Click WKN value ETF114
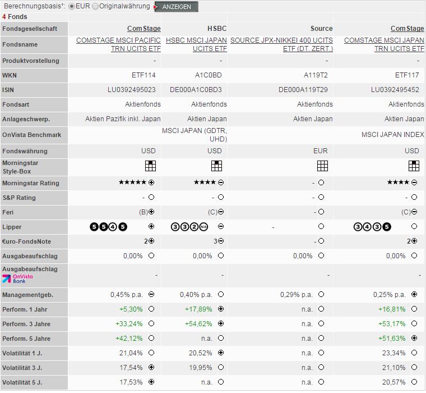The height and width of the screenshot is (393, 426). 143,75
